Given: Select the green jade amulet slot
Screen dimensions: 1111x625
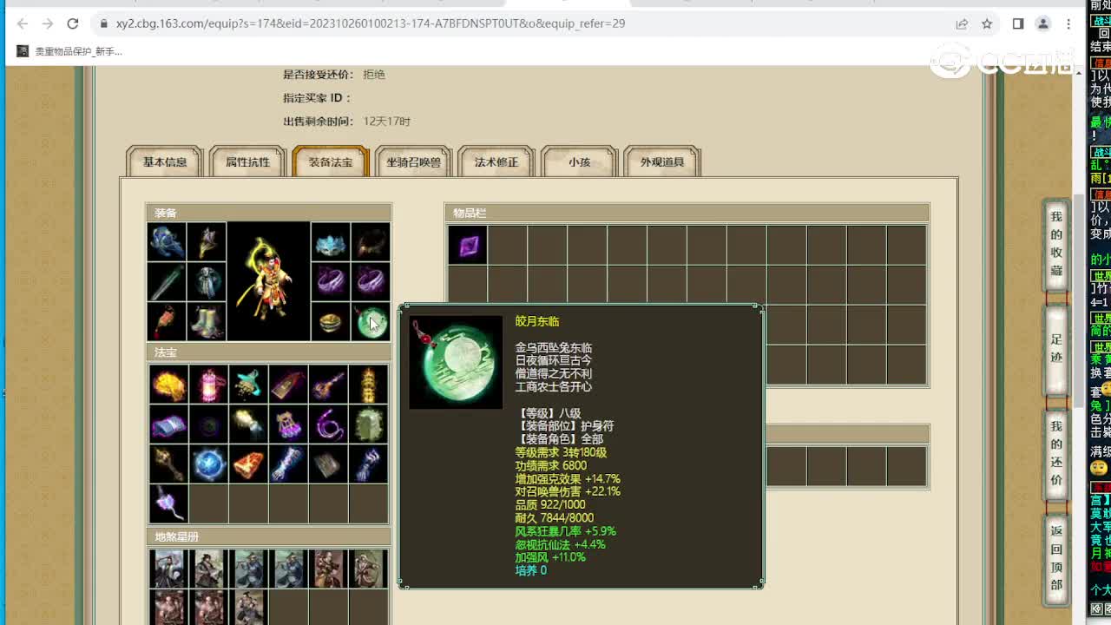Looking at the screenshot, I should (x=371, y=322).
